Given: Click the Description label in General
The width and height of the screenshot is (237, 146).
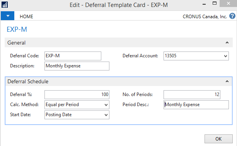Looking at the screenshot, I should pyautogui.click(x=22, y=66).
